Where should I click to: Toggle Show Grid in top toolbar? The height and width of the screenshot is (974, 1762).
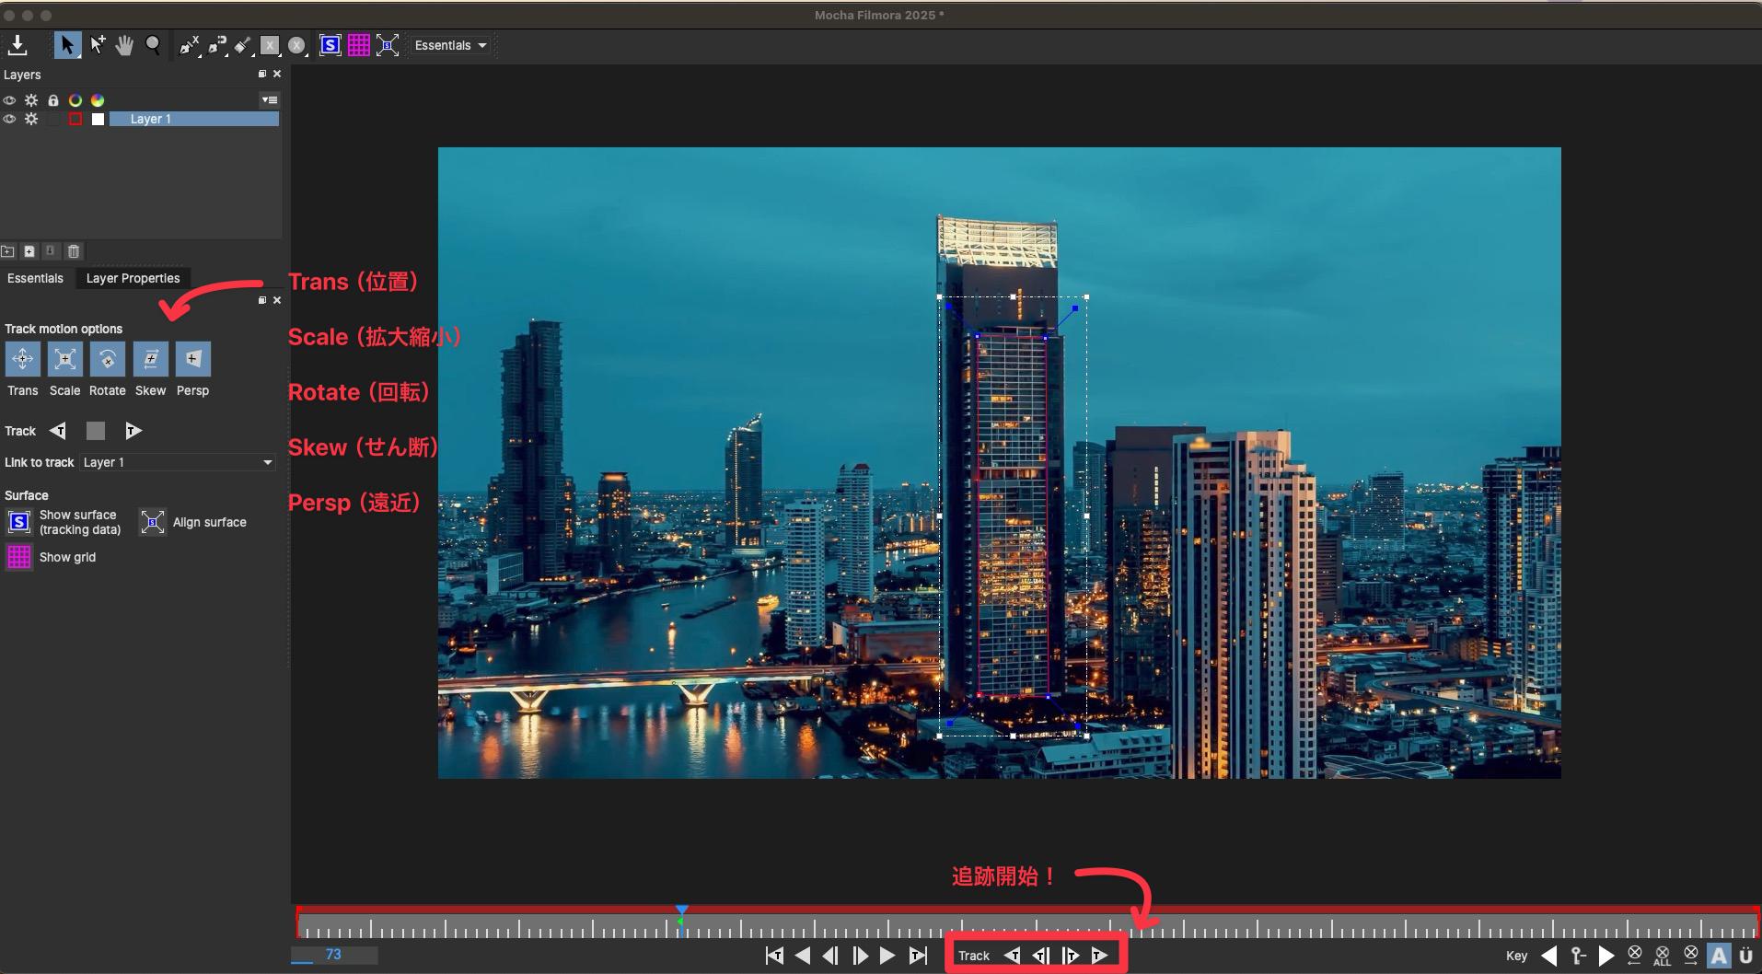[x=359, y=45]
